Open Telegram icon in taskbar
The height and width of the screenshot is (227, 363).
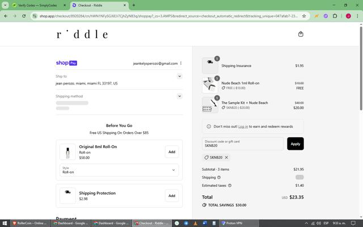[x=186, y=223]
